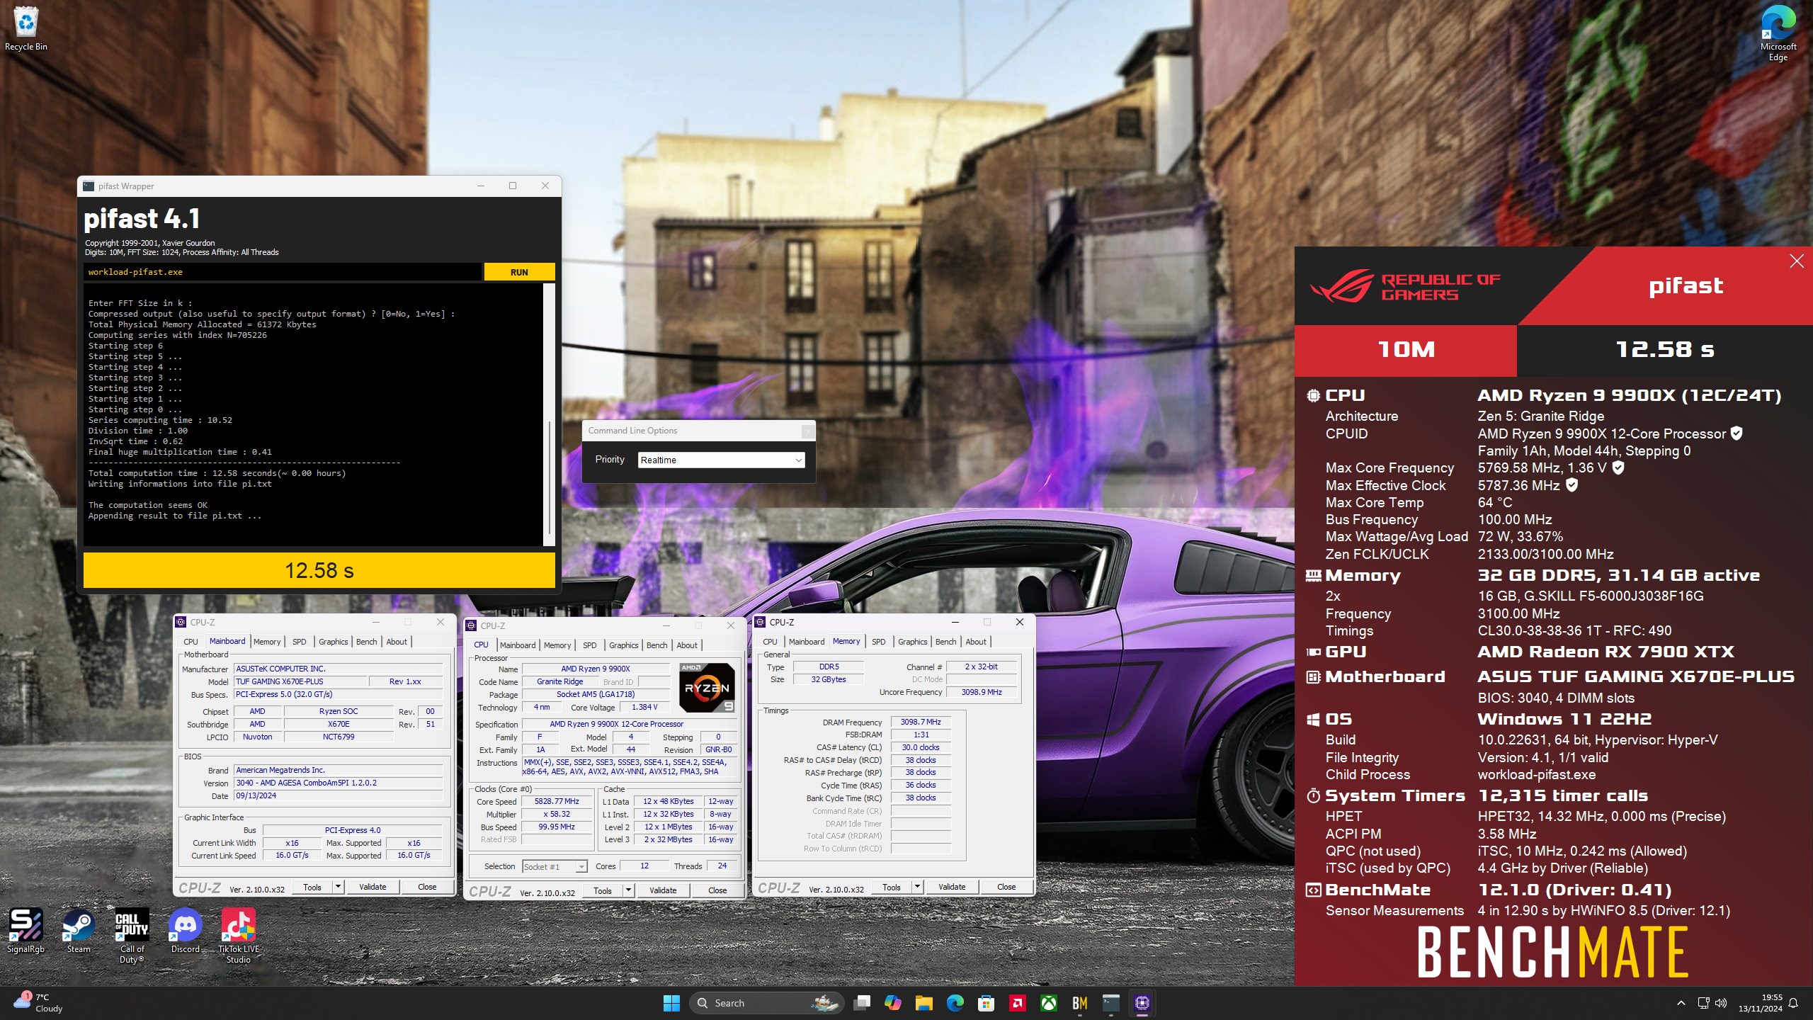The image size is (1813, 1020).
Task: Switch to the console window taskbar icon
Action: 1111,1003
